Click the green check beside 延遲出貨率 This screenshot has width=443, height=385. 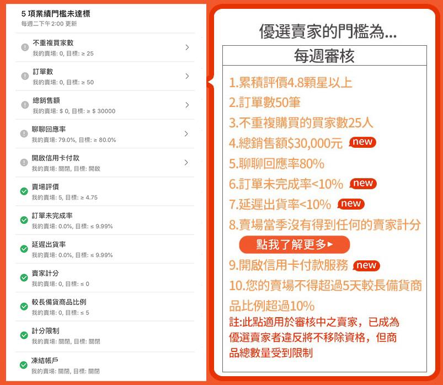(24, 248)
